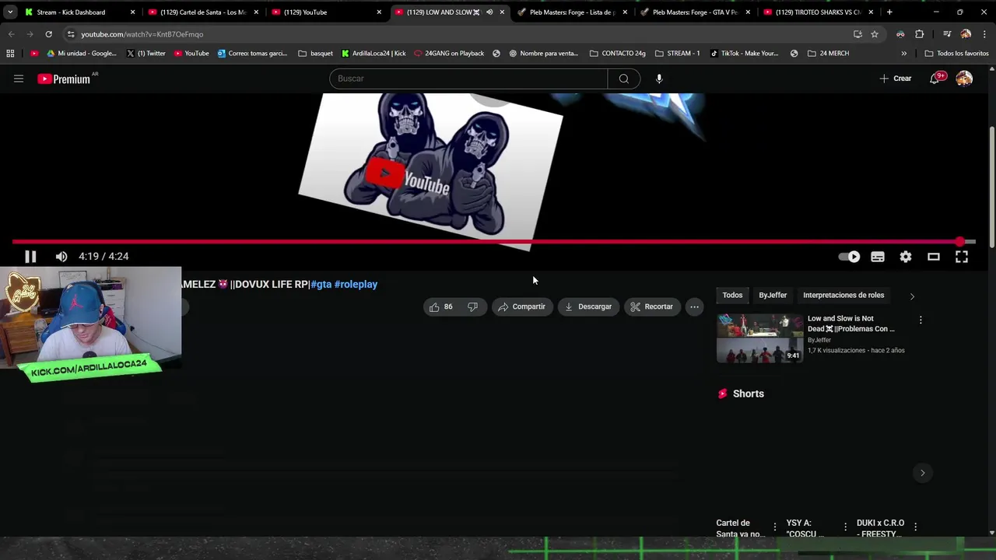Open more actions ellipsis under video
The width and height of the screenshot is (996, 560).
click(694, 306)
